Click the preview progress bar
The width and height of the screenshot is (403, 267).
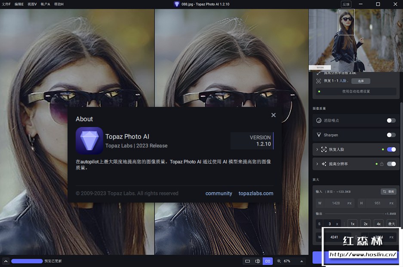[27, 261]
